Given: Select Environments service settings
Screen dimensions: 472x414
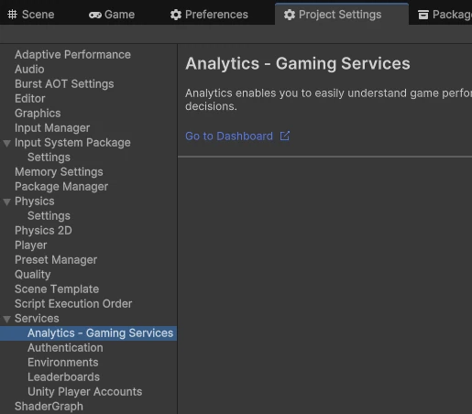Looking at the screenshot, I should 63,363.
